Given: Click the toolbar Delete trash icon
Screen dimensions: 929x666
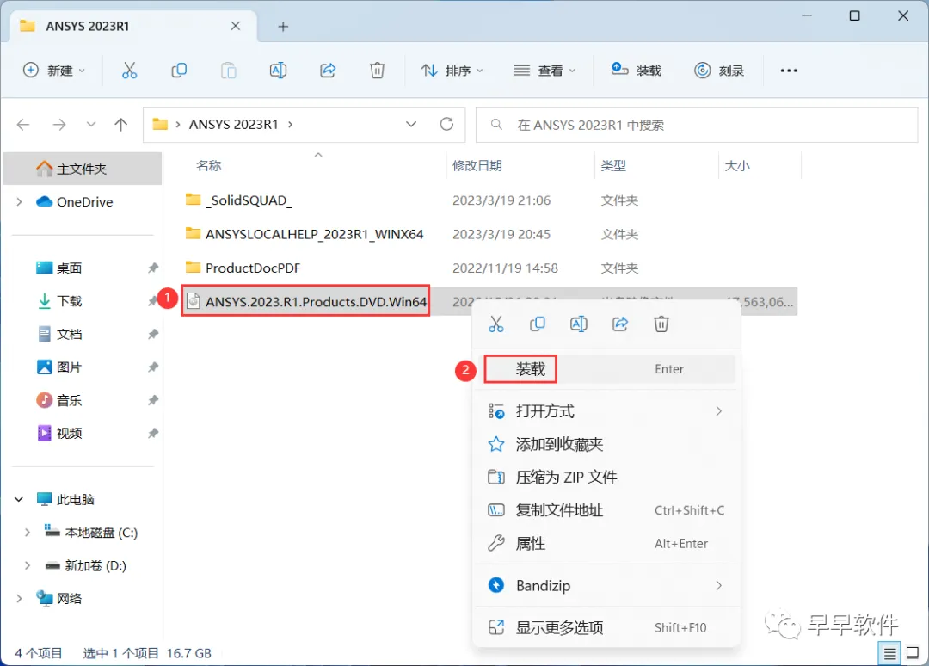Looking at the screenshot, I should click(378, 71).
